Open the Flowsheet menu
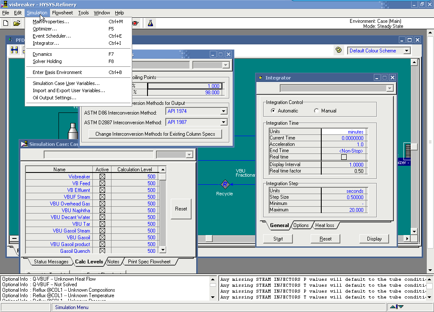 (63, 13)
